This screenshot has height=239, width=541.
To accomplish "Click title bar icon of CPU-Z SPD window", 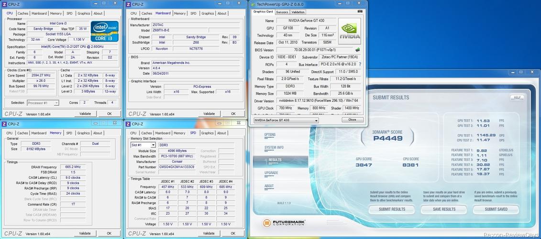I will point(128,124).
